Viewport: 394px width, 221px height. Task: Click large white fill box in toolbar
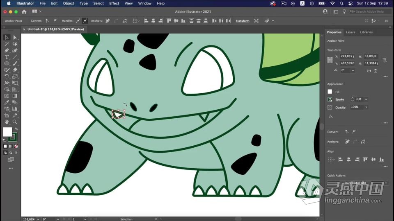[7, 132]
